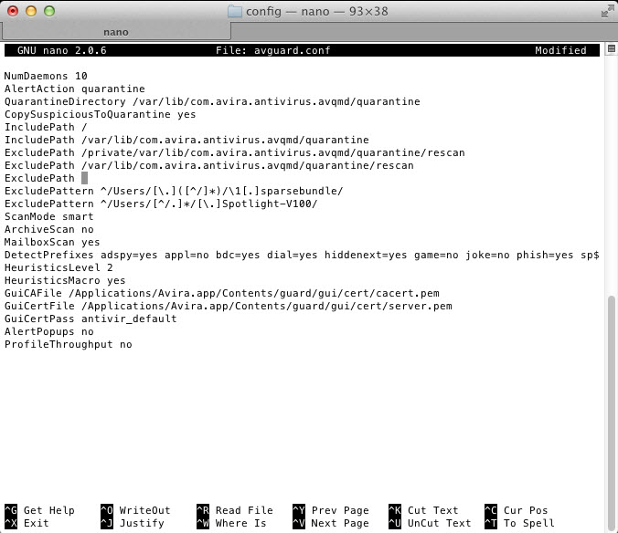Click ^W Where Is shortcut

point(232,523)
